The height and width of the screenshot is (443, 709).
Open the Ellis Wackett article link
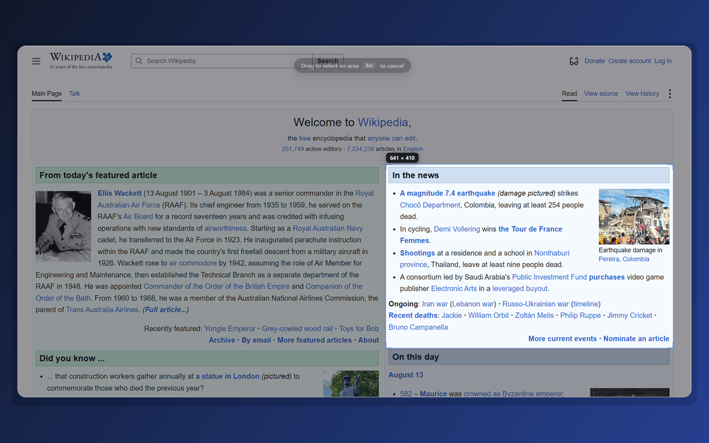[120, 193]
